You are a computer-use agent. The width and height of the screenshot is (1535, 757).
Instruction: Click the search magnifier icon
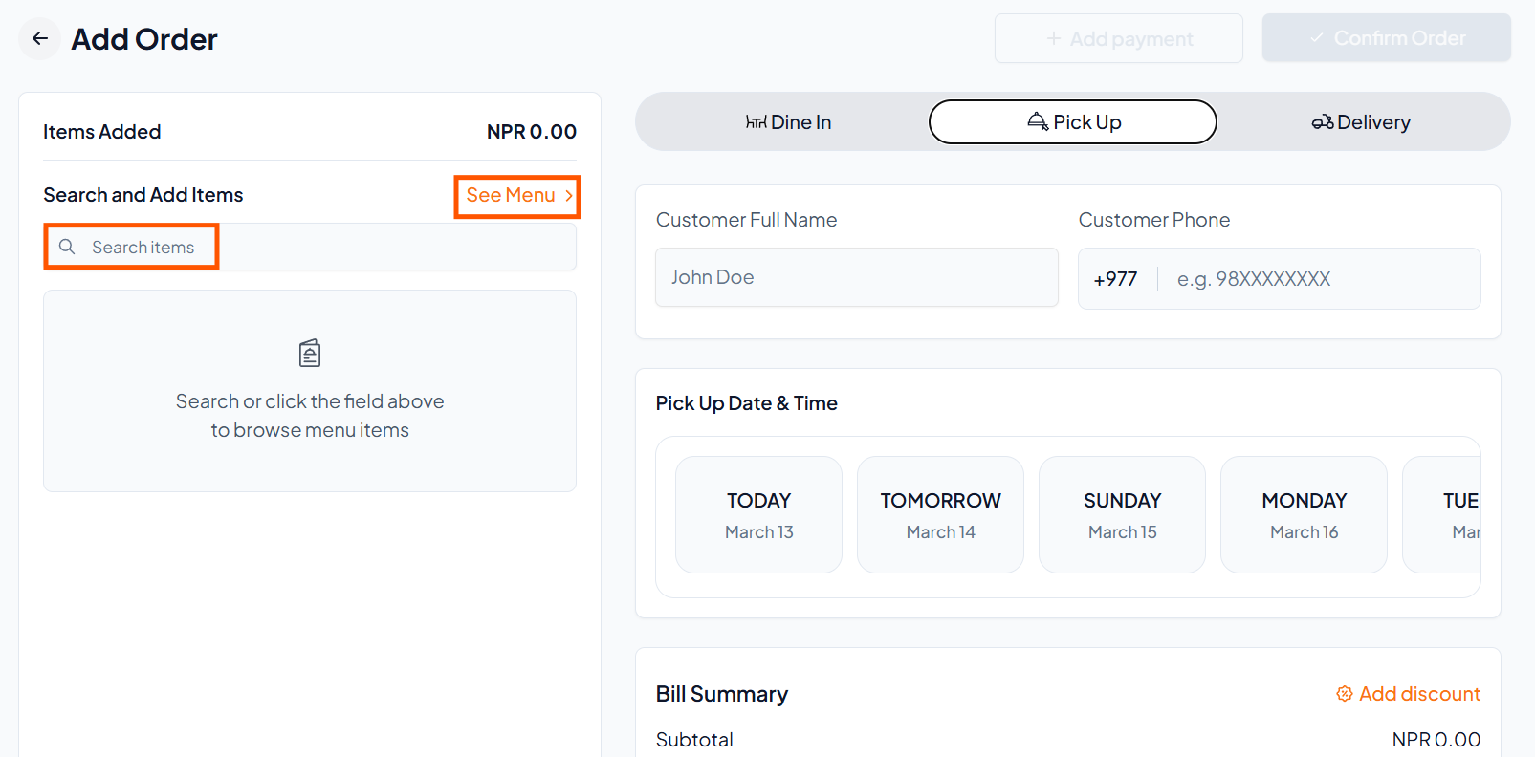tap(67, 247)
